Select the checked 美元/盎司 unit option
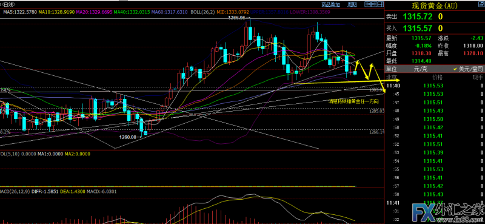The image size is (485, 224). [x=467, y=69]
